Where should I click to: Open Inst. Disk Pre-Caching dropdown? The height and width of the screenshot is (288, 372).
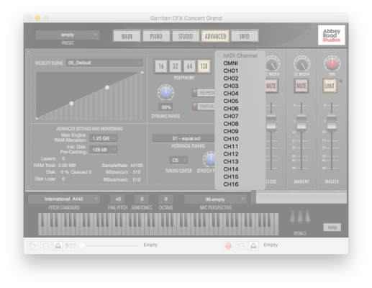(103, 150)
